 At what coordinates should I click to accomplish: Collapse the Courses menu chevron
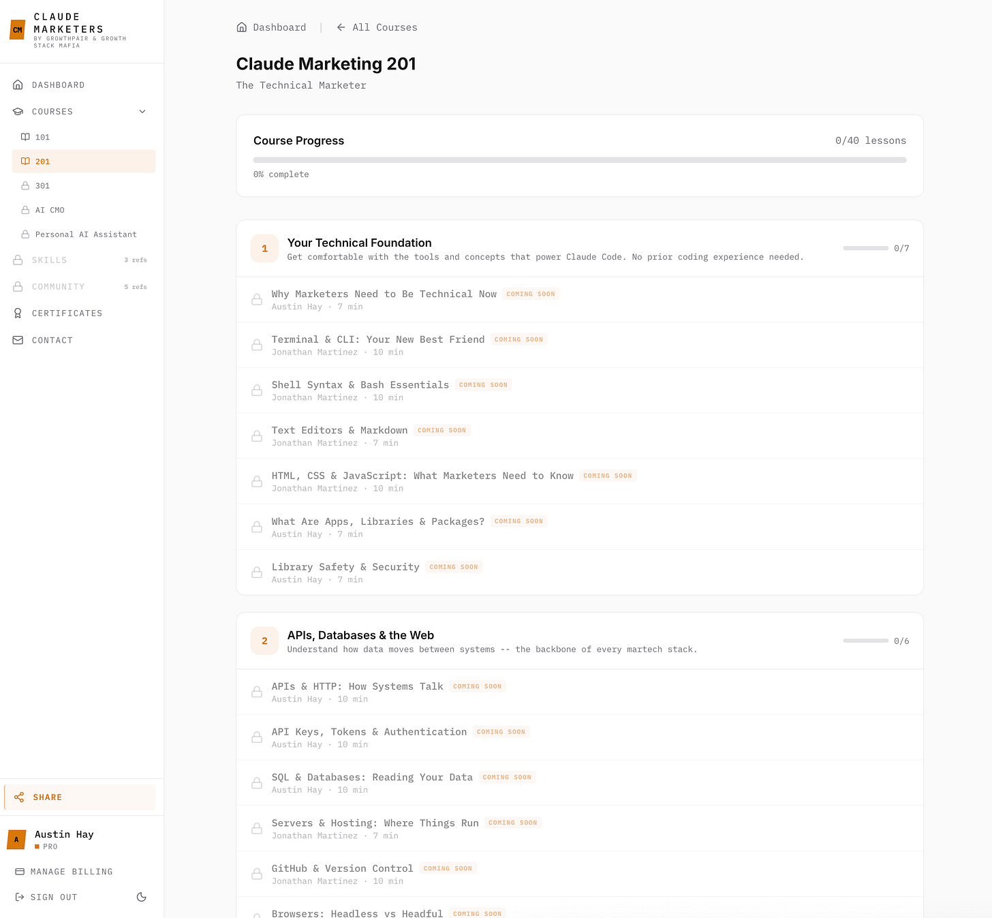click(142, 112)
